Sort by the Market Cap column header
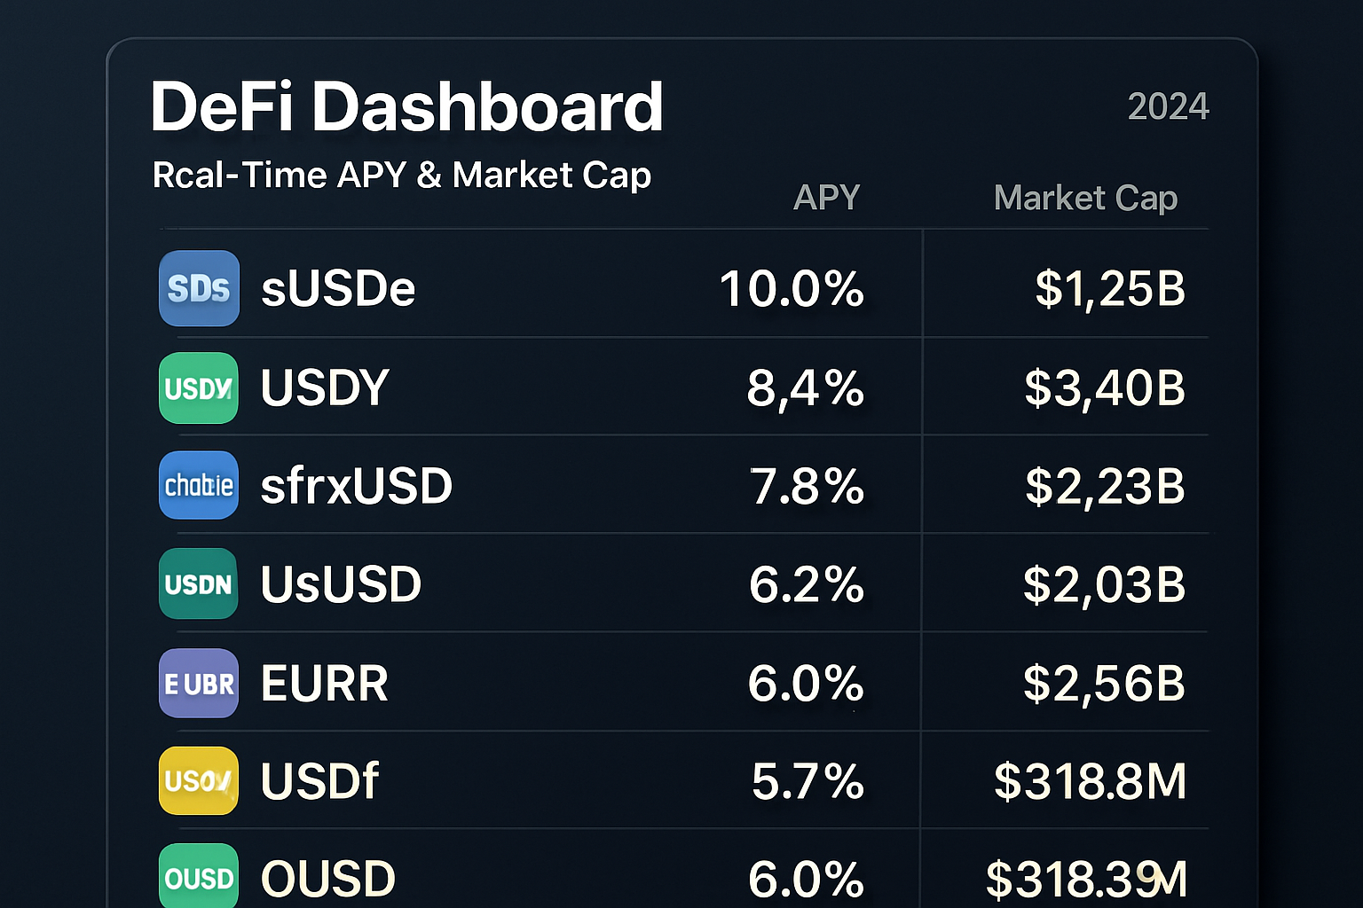 coord(1085,197)
